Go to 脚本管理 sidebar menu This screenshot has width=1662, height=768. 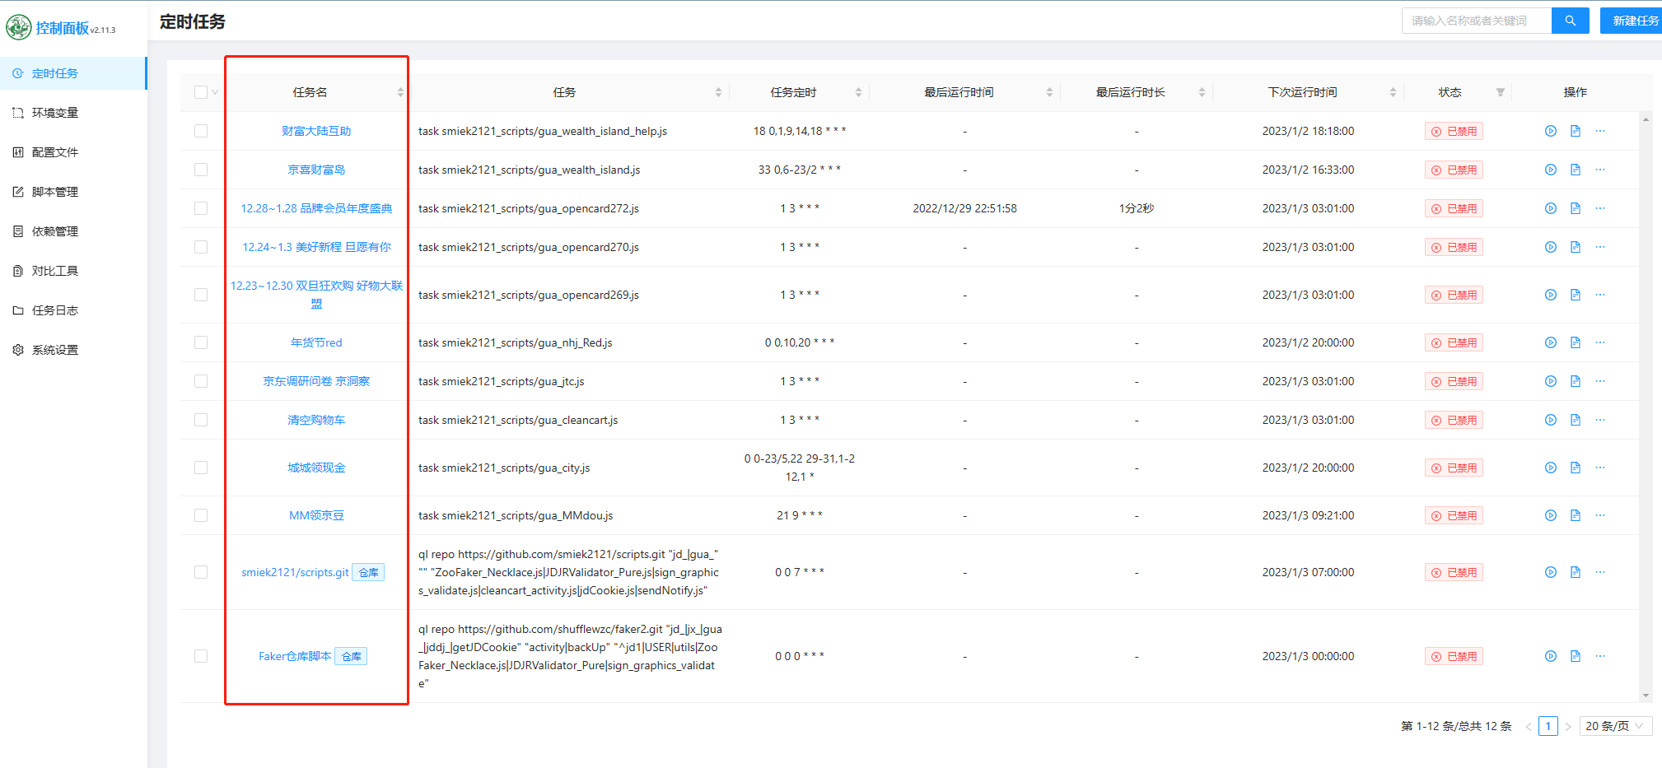click(55, 192)
